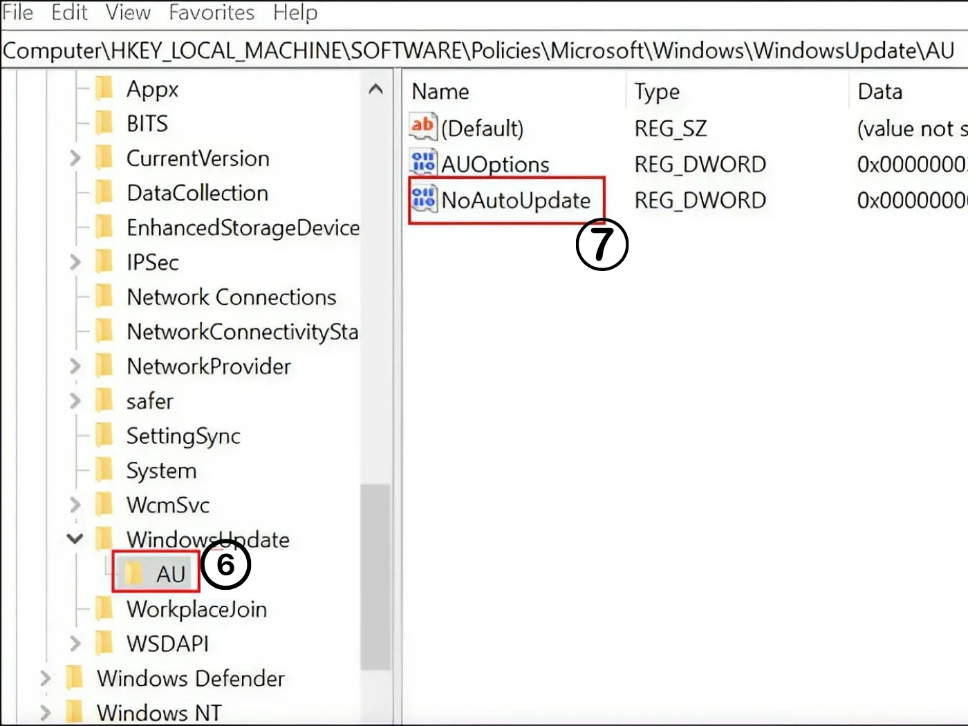Expand the IPSec key
The height and width of the screenshot is (726, 968).
pyautogui.click(x=75, y=262)
